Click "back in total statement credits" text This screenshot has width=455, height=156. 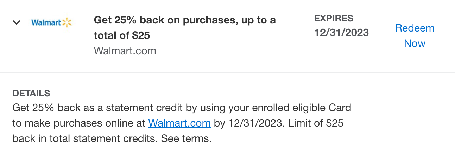pyautogui.click(x=84, y=138)
